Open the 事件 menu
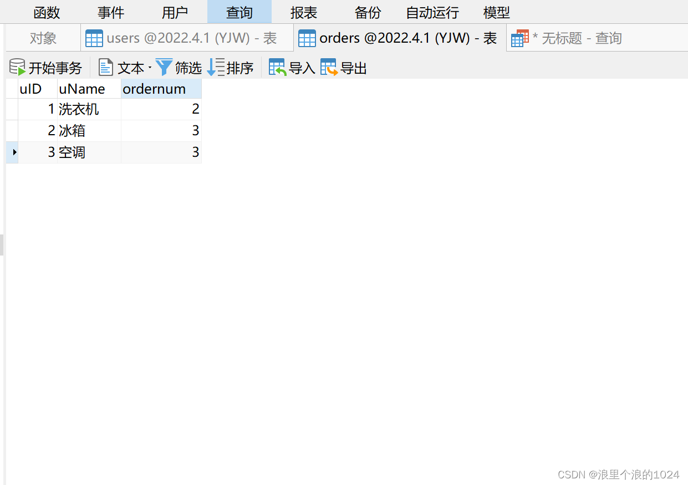Image resolution: width=688 pixels, height=485 pixels. [111, 12]
